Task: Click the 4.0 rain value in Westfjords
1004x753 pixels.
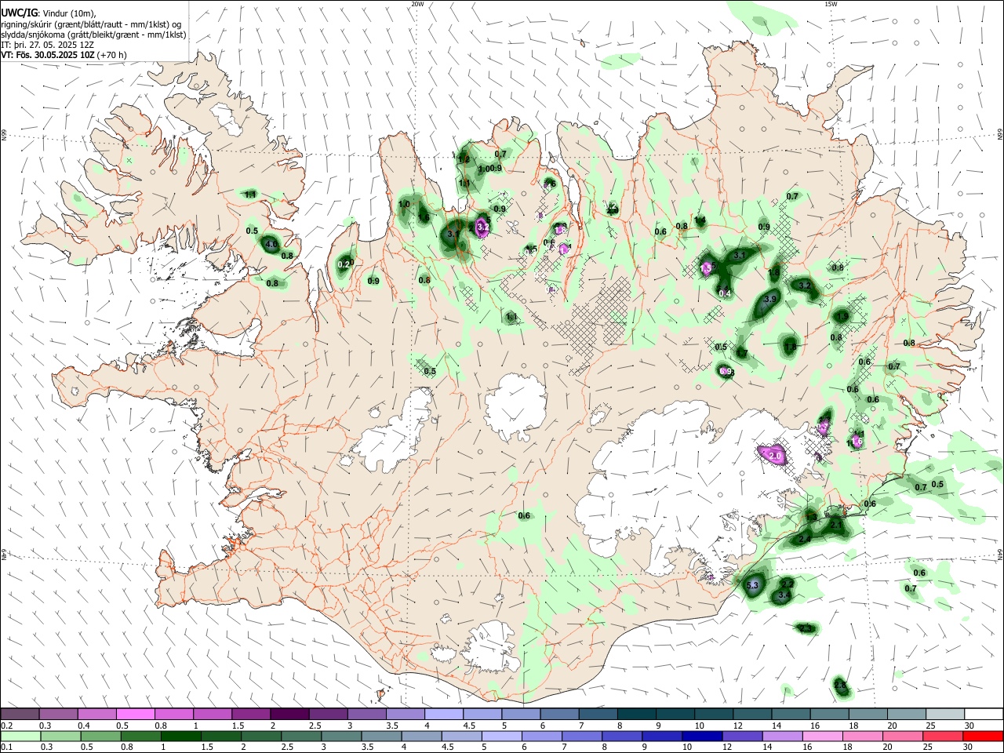Action: pos(271,245)
